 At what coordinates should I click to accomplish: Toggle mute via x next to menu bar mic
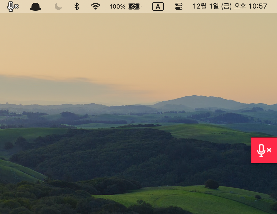click(x=16, y=6)
